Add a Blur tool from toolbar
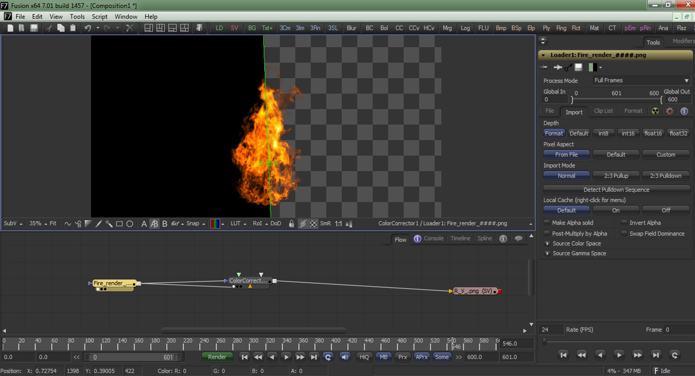Image resolution: width=695 pixels, height=376 pixels. tap(351, 28)
